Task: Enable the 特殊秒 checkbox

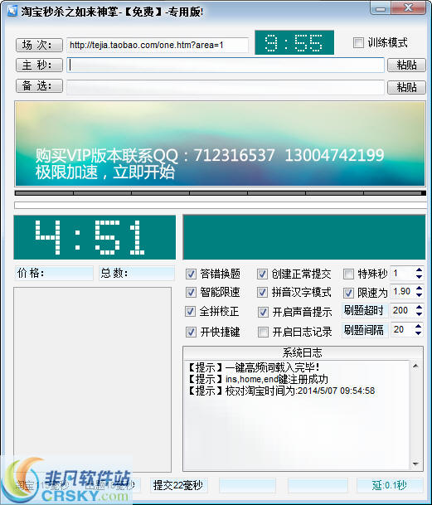Action: click(348, 274)
